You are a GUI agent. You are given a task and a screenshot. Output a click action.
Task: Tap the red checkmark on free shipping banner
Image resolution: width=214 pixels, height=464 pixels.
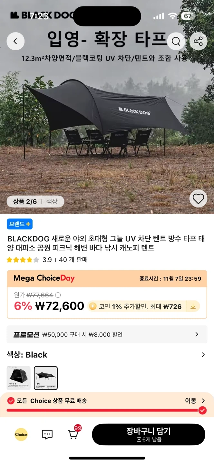tap(202, 411)
